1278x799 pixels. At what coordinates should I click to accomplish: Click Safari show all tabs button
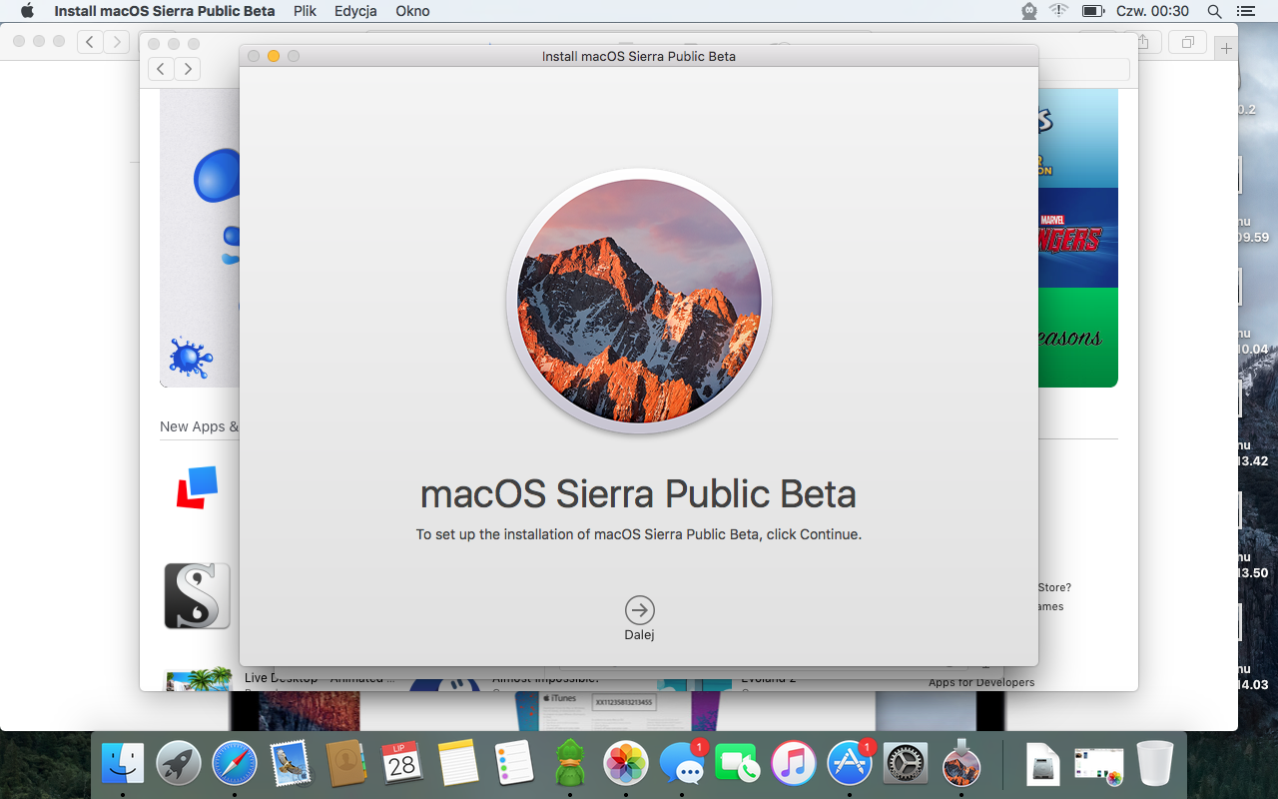tap(1187, 42)
